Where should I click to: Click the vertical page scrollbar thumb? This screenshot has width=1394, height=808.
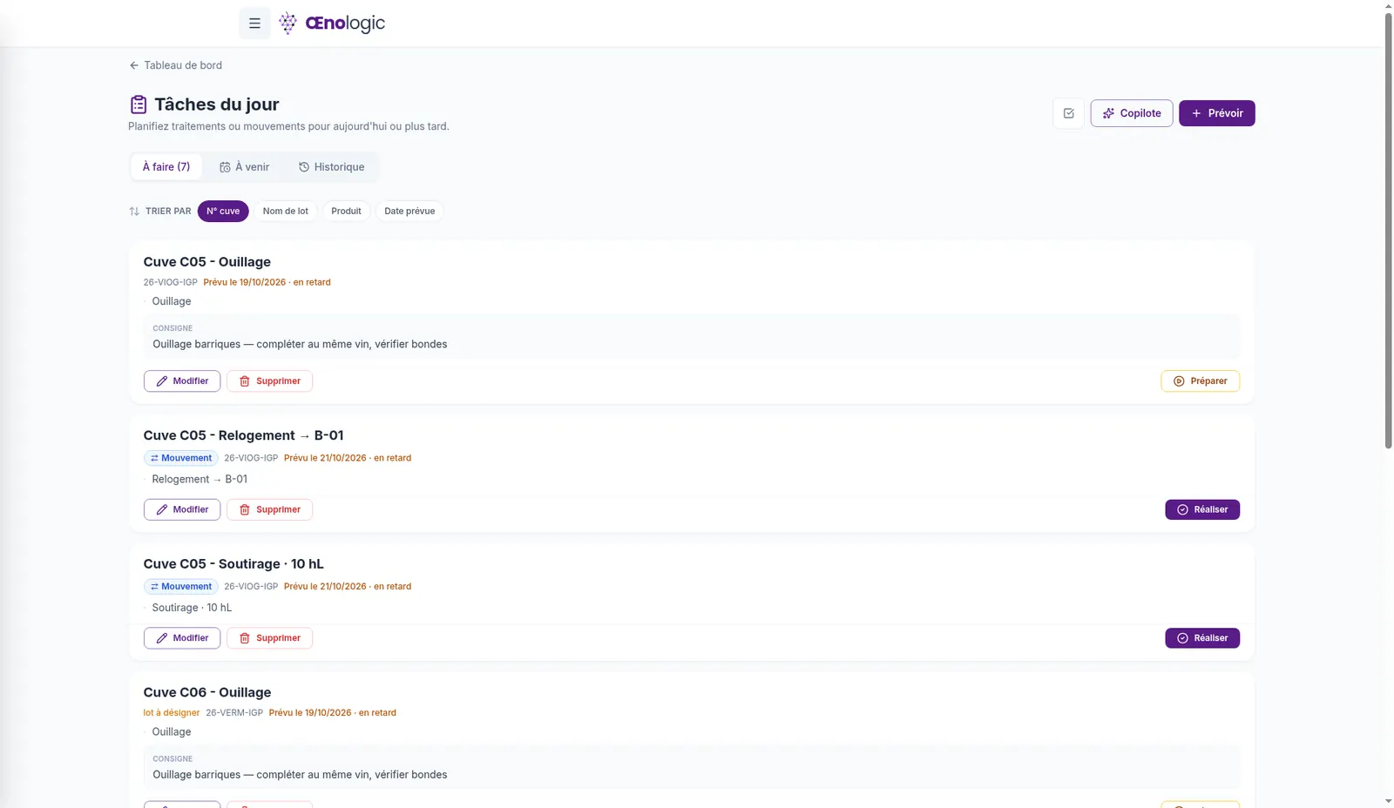pos(1388,230)
